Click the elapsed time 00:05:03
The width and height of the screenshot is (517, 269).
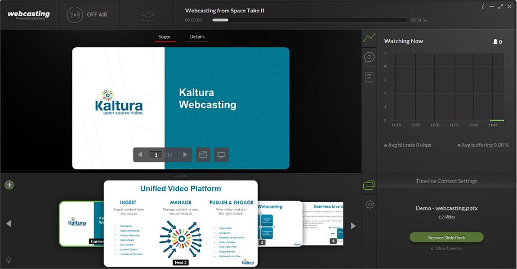[x=194, y=20]
